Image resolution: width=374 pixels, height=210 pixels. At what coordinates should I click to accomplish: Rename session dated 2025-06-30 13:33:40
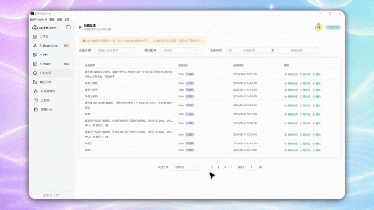pos(305,105)
